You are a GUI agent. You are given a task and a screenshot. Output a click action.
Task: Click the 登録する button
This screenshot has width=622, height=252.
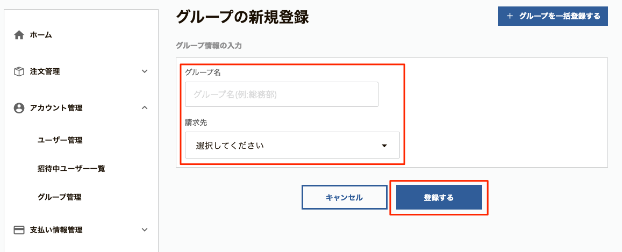pyautogui.click(x=439, y=197)
